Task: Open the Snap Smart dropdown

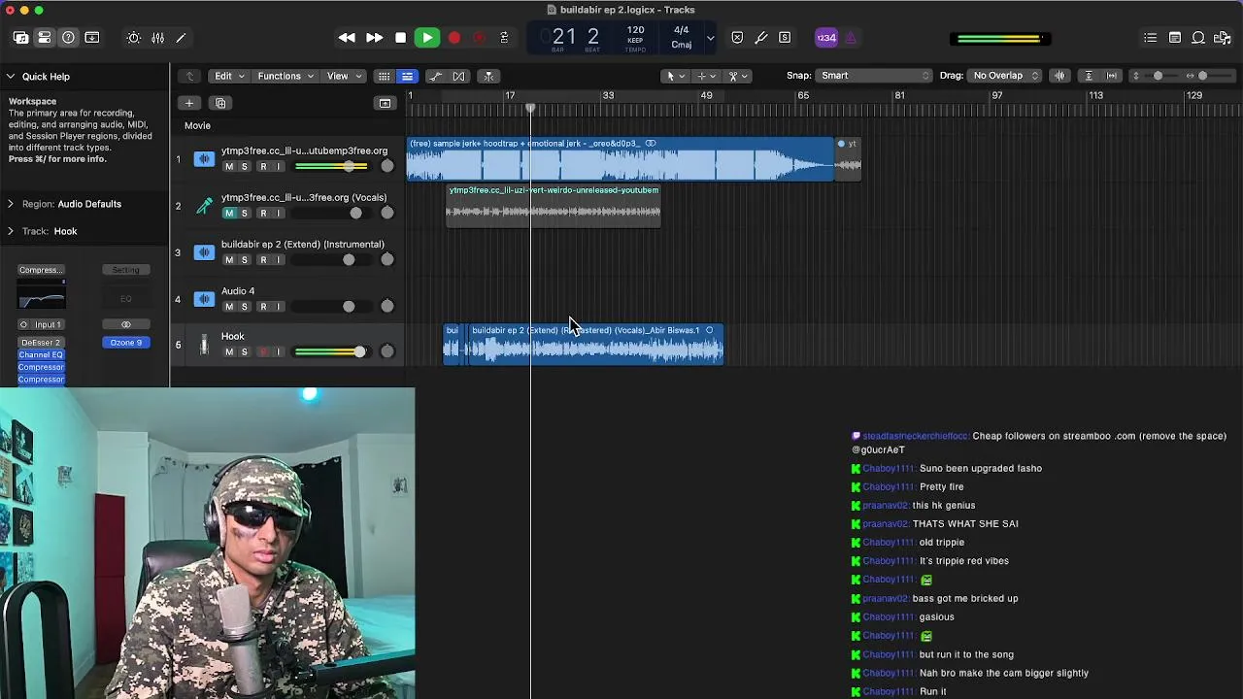Action: pyautogui.click(x=873, y=76)
